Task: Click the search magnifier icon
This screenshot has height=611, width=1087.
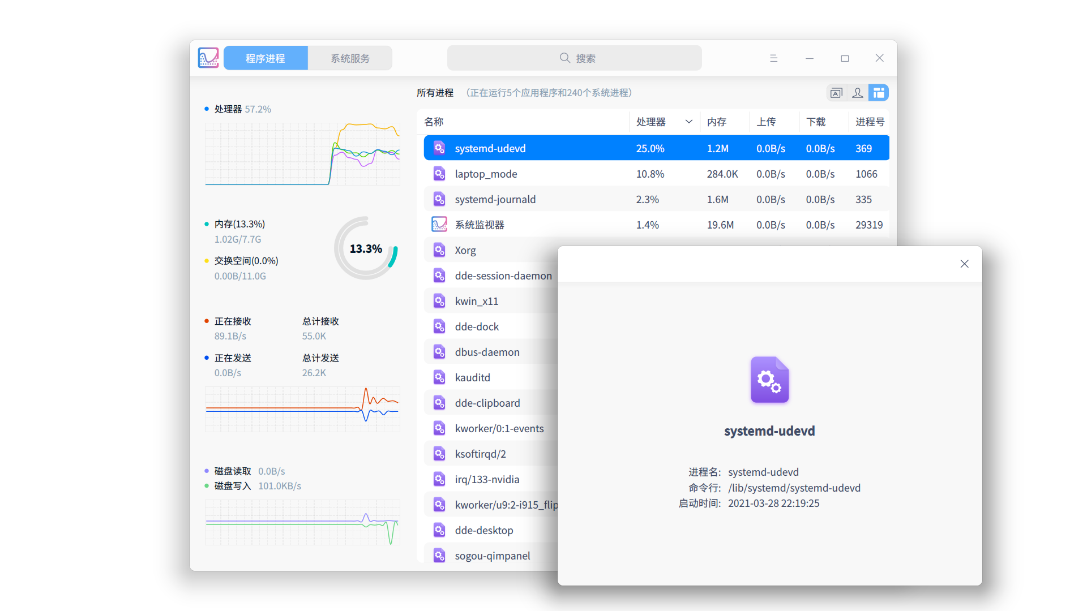Action: click(564, 58)
